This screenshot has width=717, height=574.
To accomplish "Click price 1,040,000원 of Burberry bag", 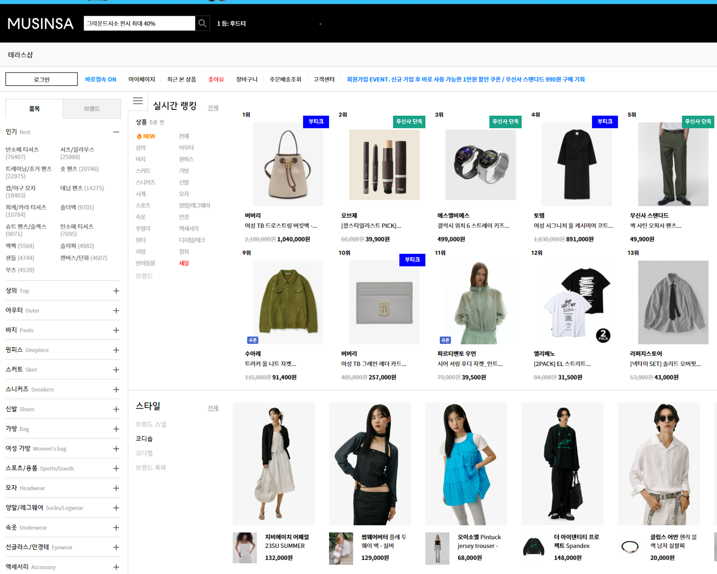I will click(294, 239).
